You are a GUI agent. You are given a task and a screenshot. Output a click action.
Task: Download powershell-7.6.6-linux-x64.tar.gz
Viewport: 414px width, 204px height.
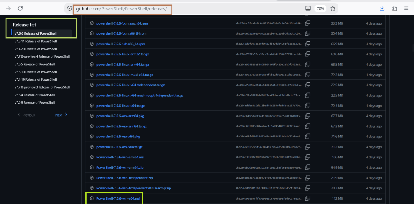[x=121, y=106]
